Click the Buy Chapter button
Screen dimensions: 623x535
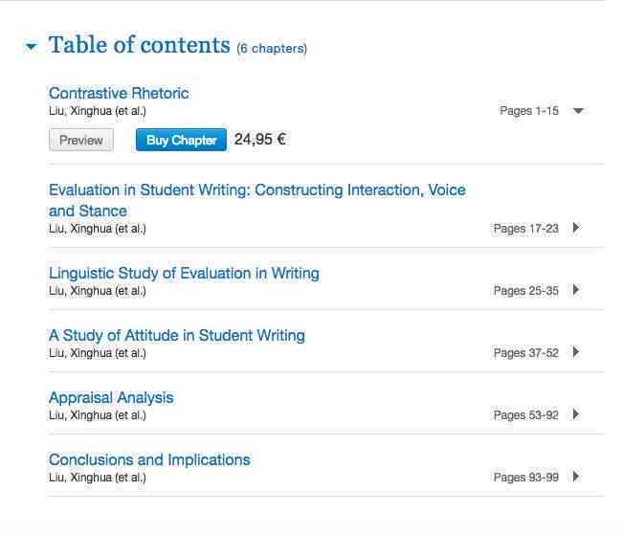tap(181, 140)
